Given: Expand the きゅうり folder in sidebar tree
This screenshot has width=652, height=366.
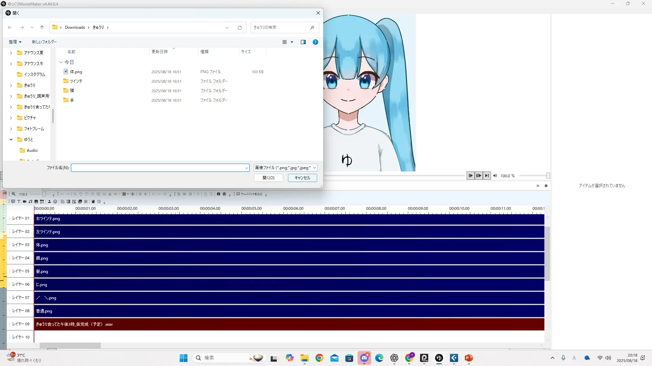Looking at the screenshot, I should pos(11,85).
